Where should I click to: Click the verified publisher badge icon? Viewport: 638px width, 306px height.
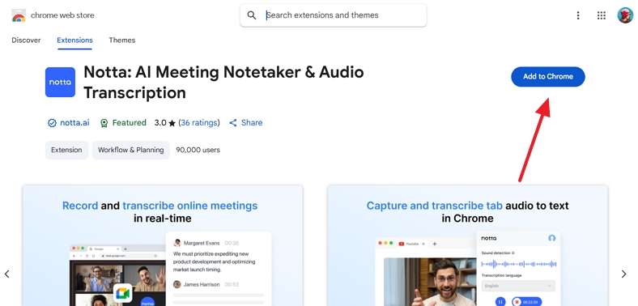tap(52, 123)
